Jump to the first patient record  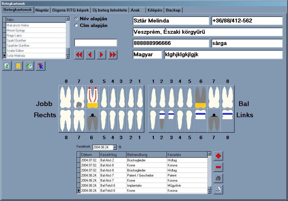pyautogui.click(x=79, y=55)
